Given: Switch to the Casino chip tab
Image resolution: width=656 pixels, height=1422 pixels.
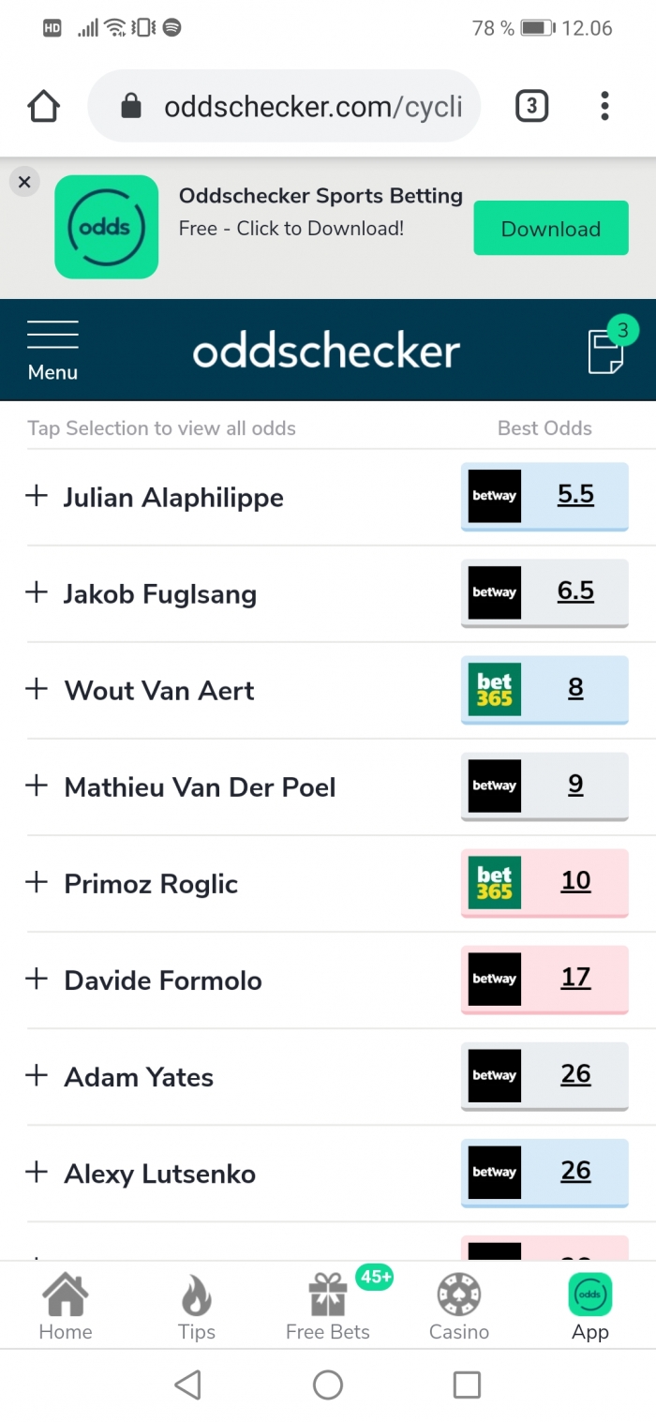Looking at the screenshot, I should click(459, 1308).
